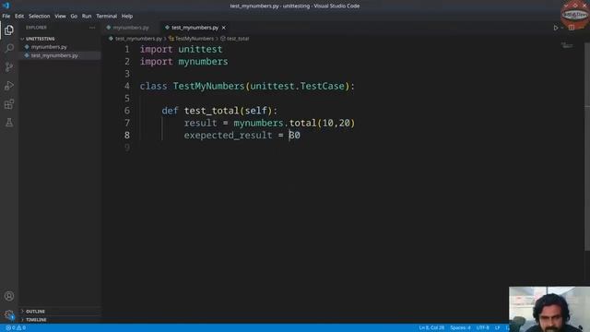Click the TestMyNumbers class name
The height and width of the screenshot is (332, 590).
click(x=209, y=86)
